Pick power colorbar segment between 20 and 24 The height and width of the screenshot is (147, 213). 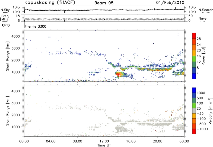(x=194, y=47)
